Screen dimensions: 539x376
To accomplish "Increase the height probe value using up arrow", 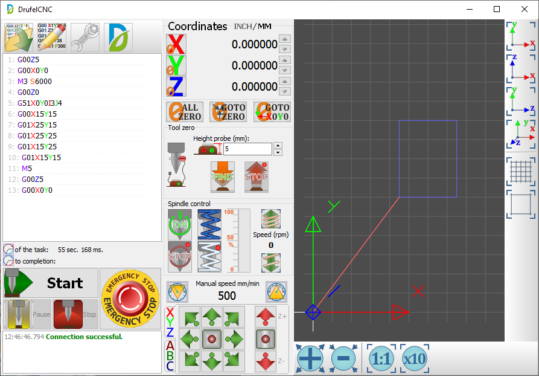I will point(278,145).
